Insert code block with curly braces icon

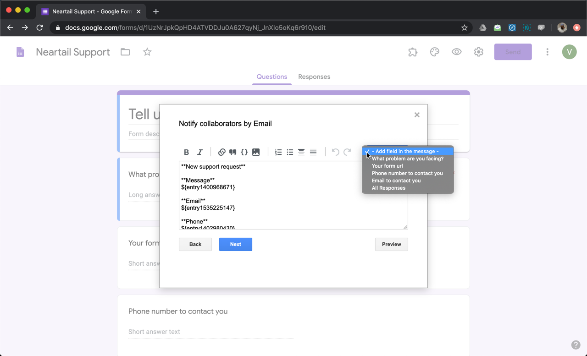point(244,152)
